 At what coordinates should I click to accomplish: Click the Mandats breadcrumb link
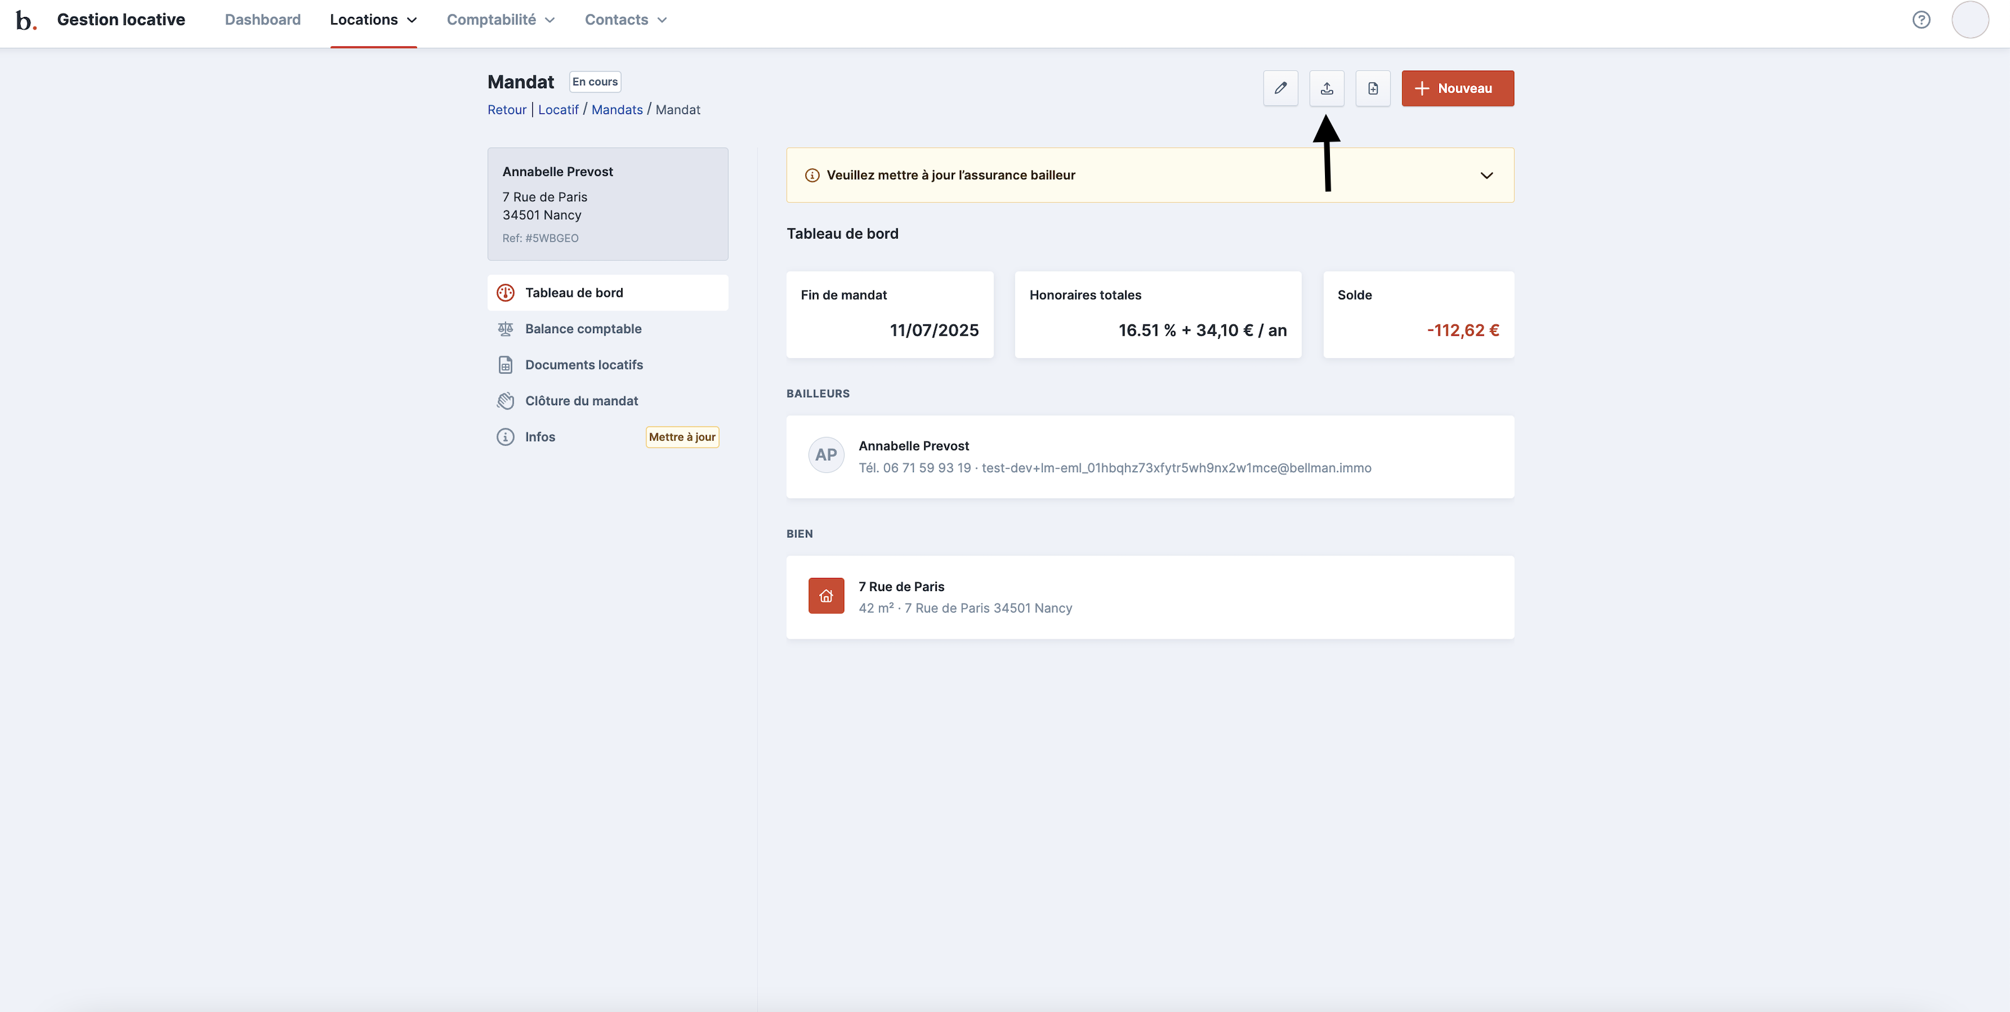point(616,109)
